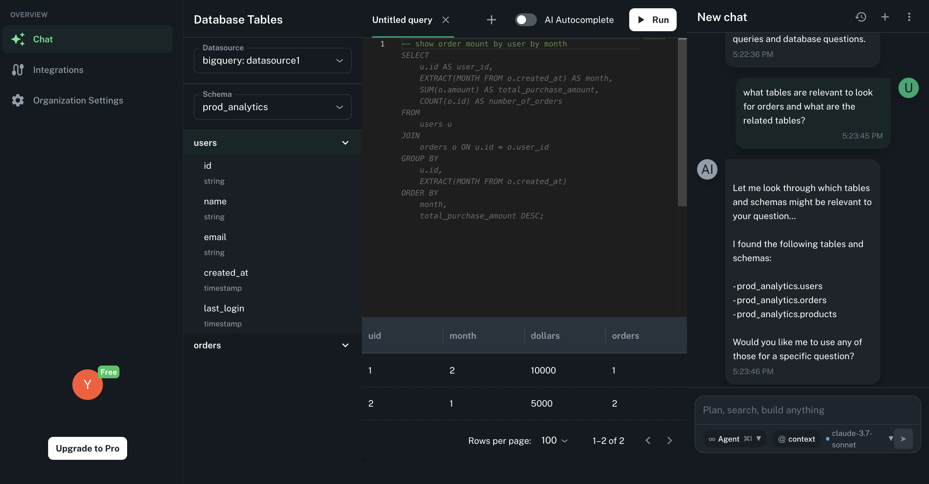This screenshot has height=484, width=929.
Task: Collapse the users table
Action: 272,143
